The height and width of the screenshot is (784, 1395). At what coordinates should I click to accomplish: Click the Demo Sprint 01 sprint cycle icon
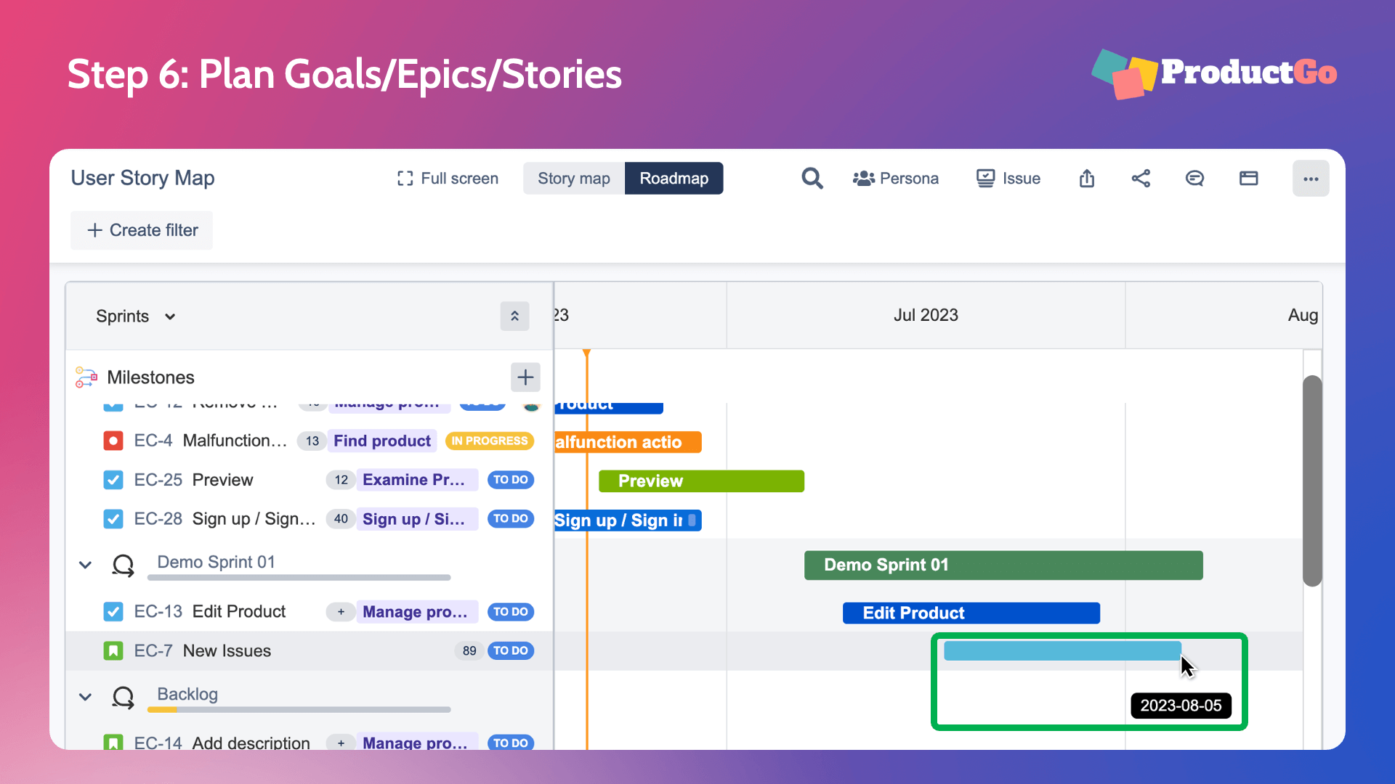123,565
